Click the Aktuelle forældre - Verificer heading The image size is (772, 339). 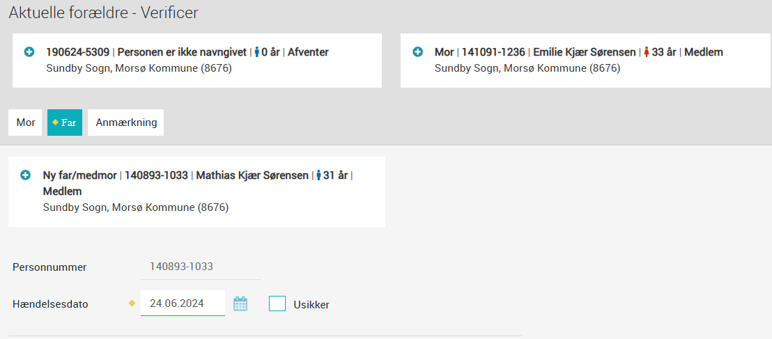coord(103,13)
